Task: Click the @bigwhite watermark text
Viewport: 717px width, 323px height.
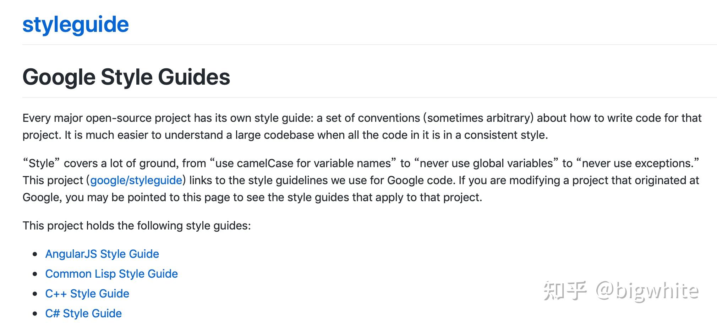Action: tap(647, 291)
